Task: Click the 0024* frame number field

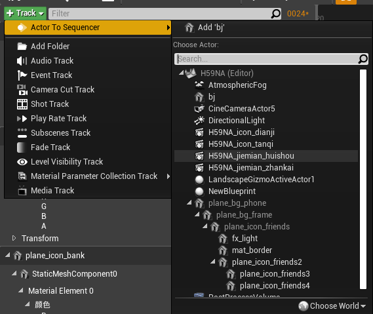Action: 298,14
